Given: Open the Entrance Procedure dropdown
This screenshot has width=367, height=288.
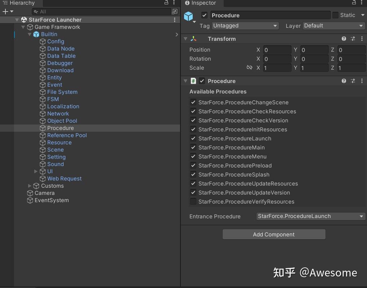Looking at the screenshot, I should [311, 216].
